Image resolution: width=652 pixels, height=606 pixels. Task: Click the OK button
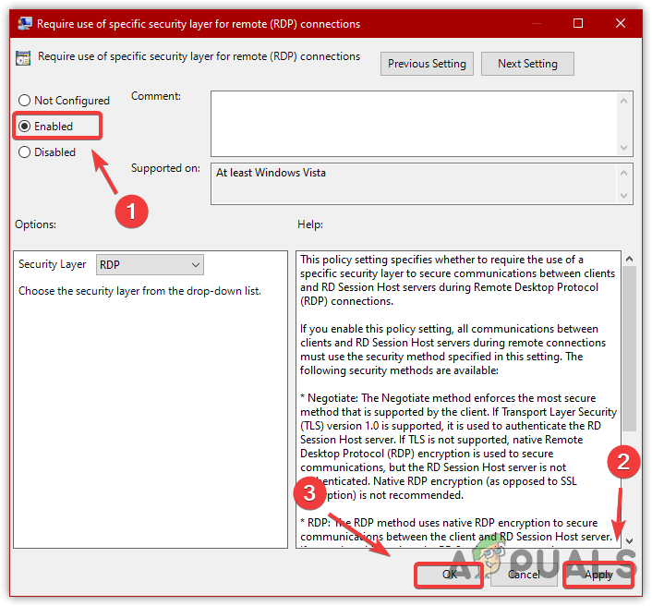point(449,575)
